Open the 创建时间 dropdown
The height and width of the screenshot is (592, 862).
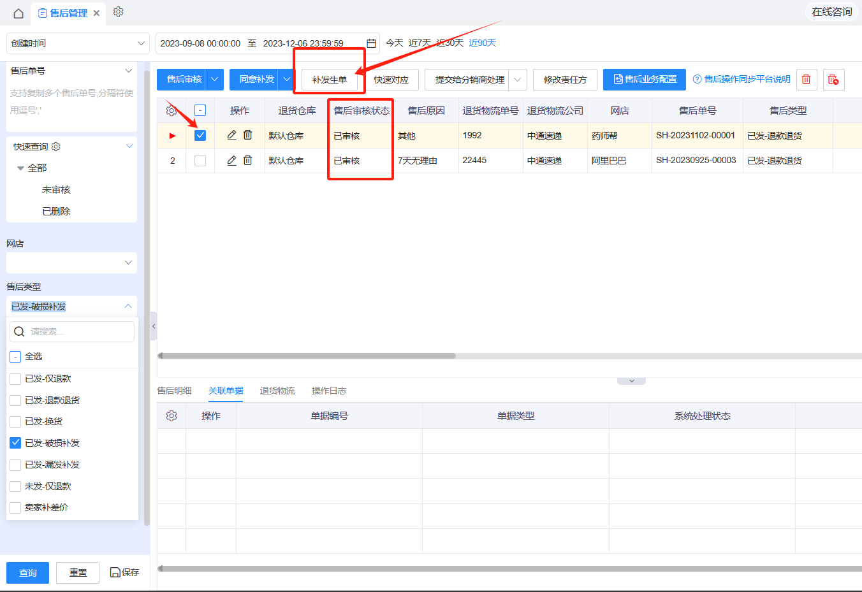78,43
